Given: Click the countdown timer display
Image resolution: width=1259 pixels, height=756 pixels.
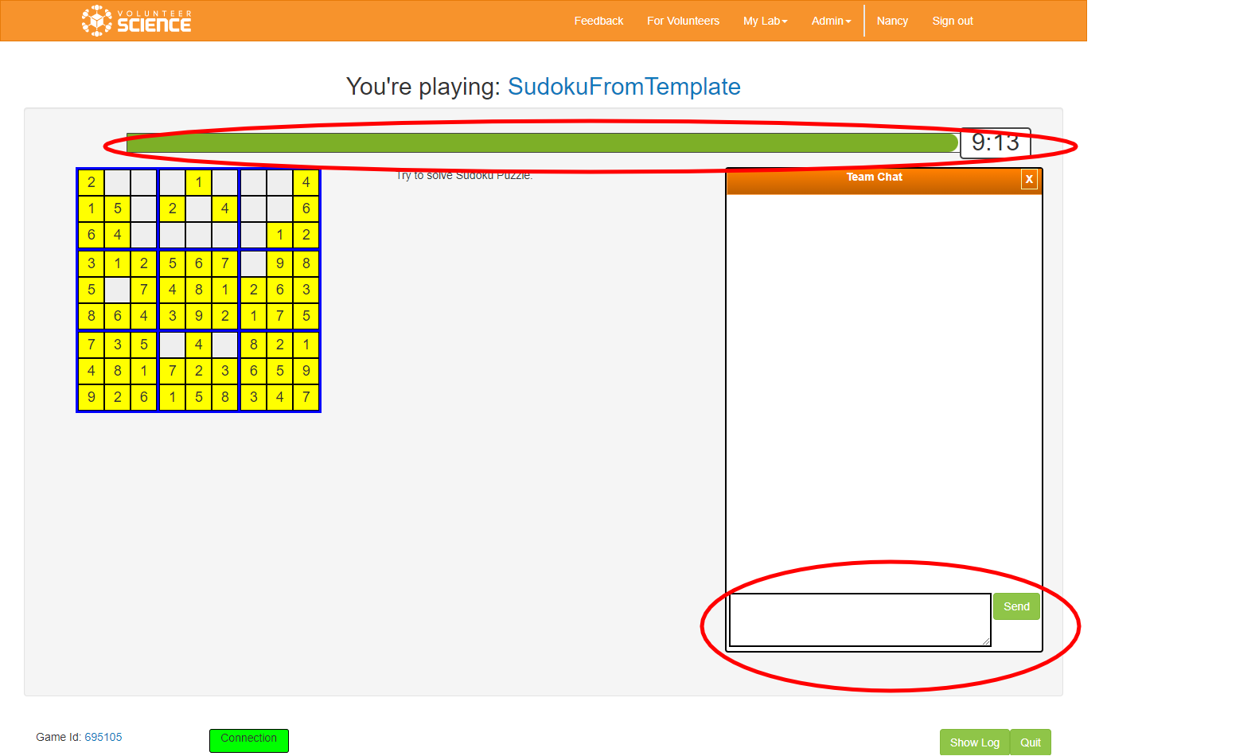Looking at the screenshot, I should 995,142.
